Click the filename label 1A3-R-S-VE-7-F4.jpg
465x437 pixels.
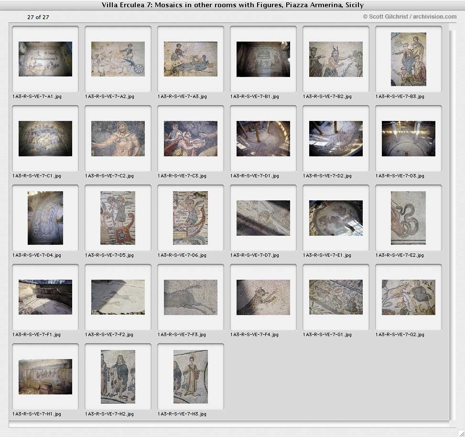(254, 335)
